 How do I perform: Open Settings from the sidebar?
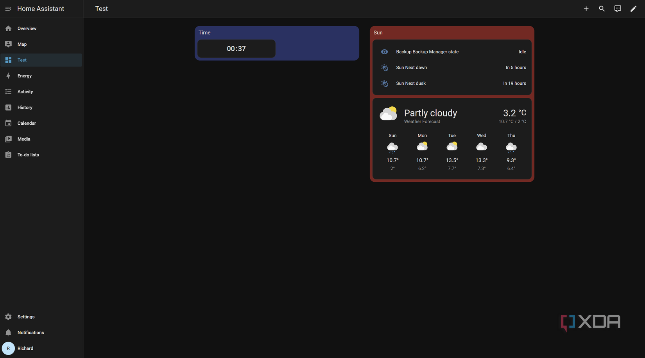pos(41,317)
